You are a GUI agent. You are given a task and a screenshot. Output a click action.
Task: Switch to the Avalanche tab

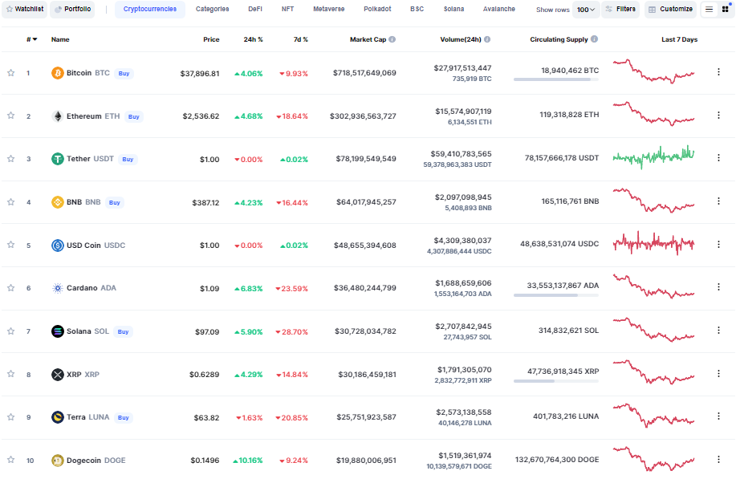tap(498, 9)
